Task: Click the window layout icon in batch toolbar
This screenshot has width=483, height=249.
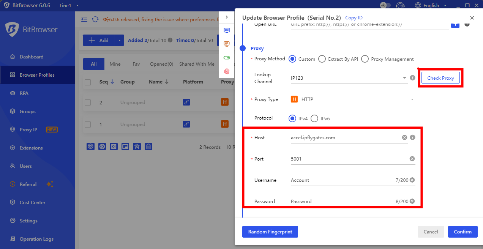Action: pos(125,147)
